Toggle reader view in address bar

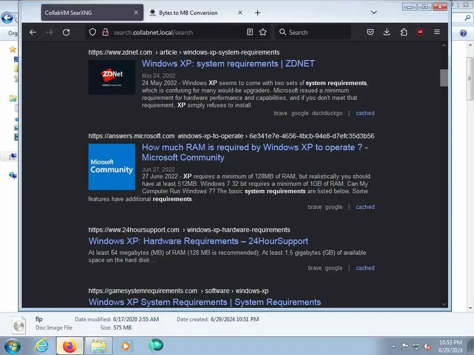point(249,32)
